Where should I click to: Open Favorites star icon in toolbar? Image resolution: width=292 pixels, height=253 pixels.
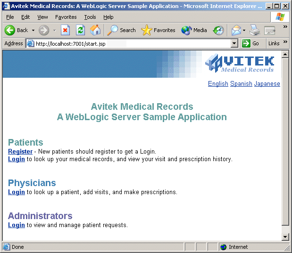click(x=147, y=30)
